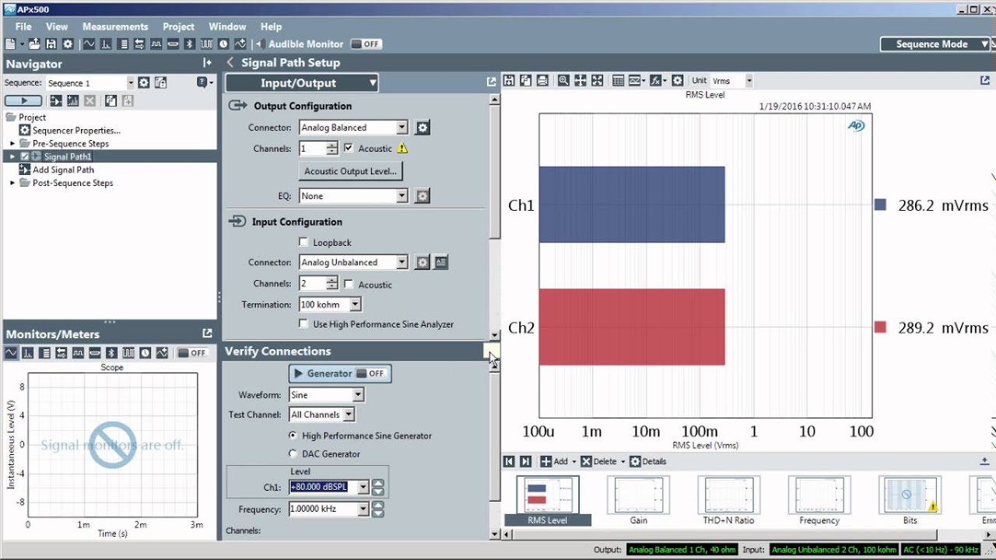The height and width of the screenshot is (560, 996).
Task: Open the View menu
Action: [57, 26]
